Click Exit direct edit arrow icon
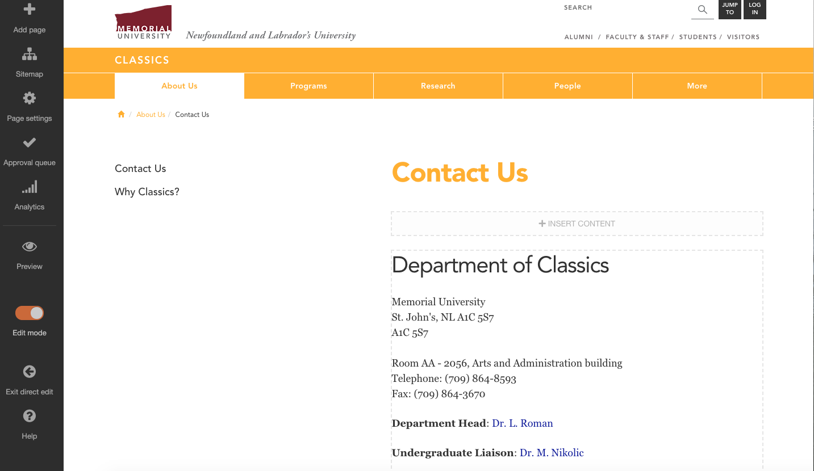814x471 pixels. [x=30, y=372]
